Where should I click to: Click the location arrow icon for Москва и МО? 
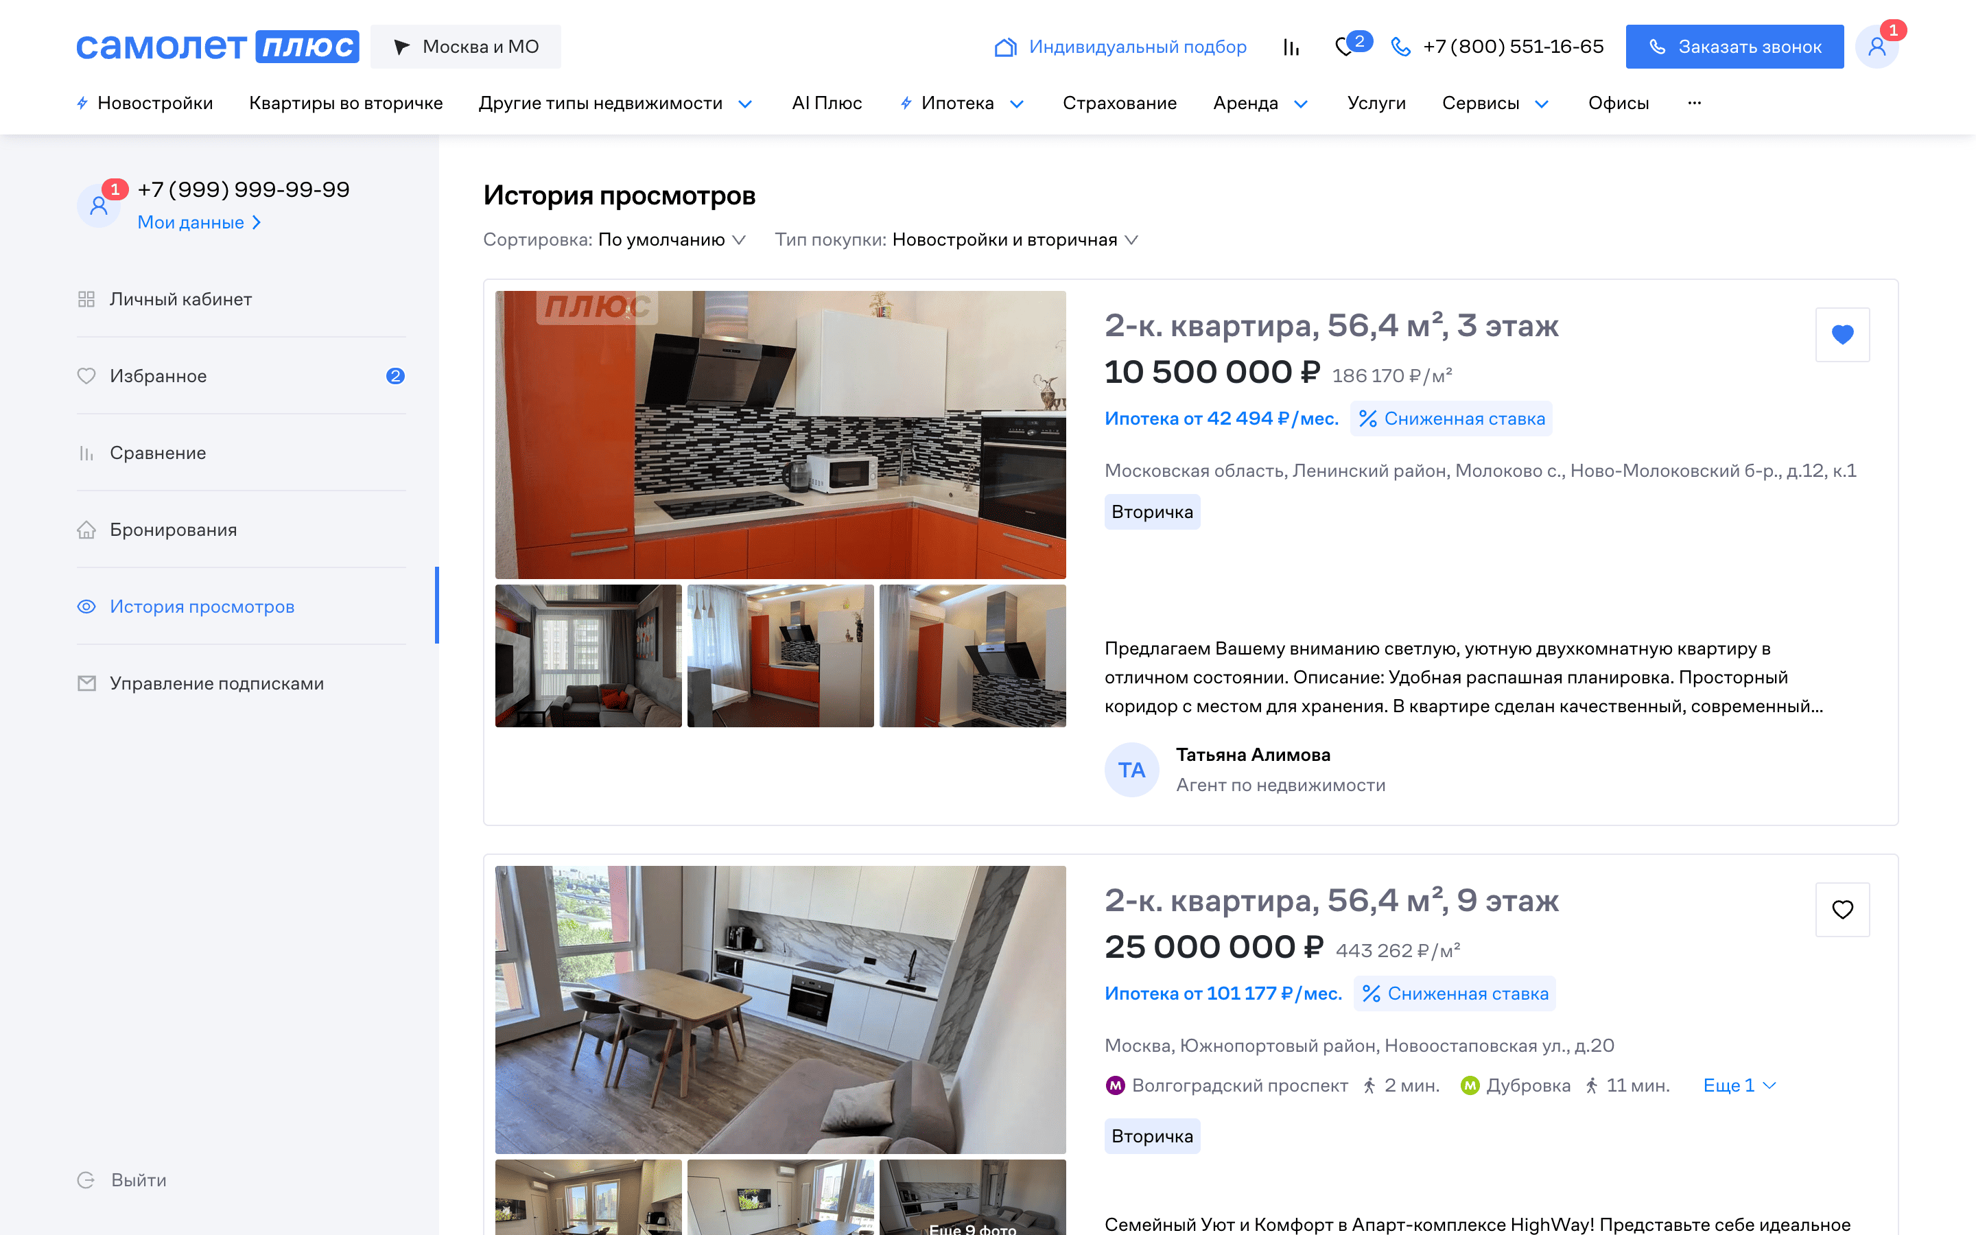point(401,47)
